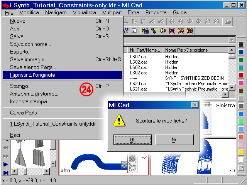Click the triangular wedge part thumbnail

point(21,158)
